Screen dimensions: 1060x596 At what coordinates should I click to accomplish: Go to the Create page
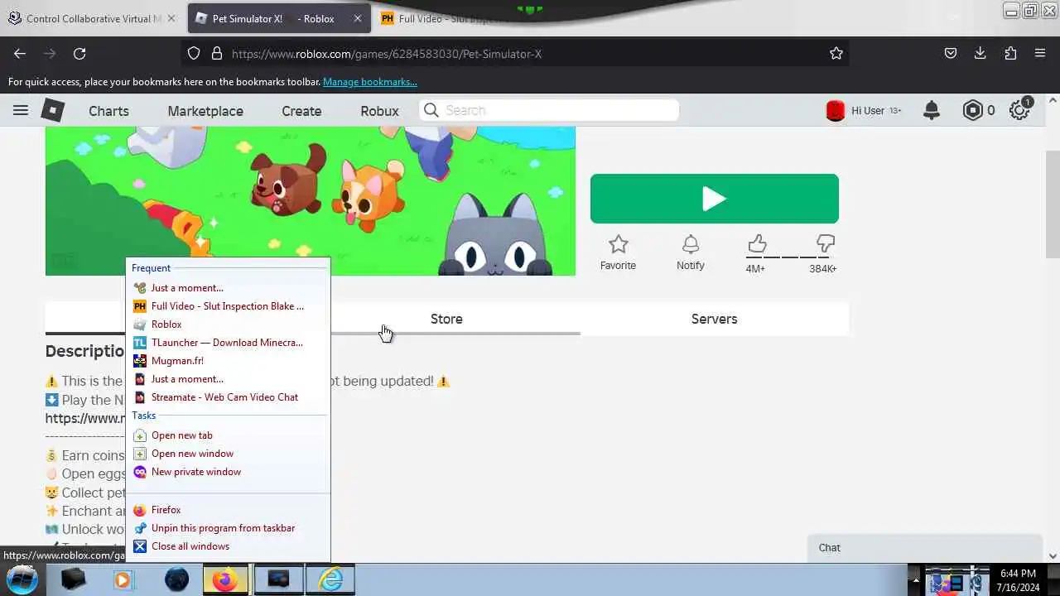(x=301, y=111)
